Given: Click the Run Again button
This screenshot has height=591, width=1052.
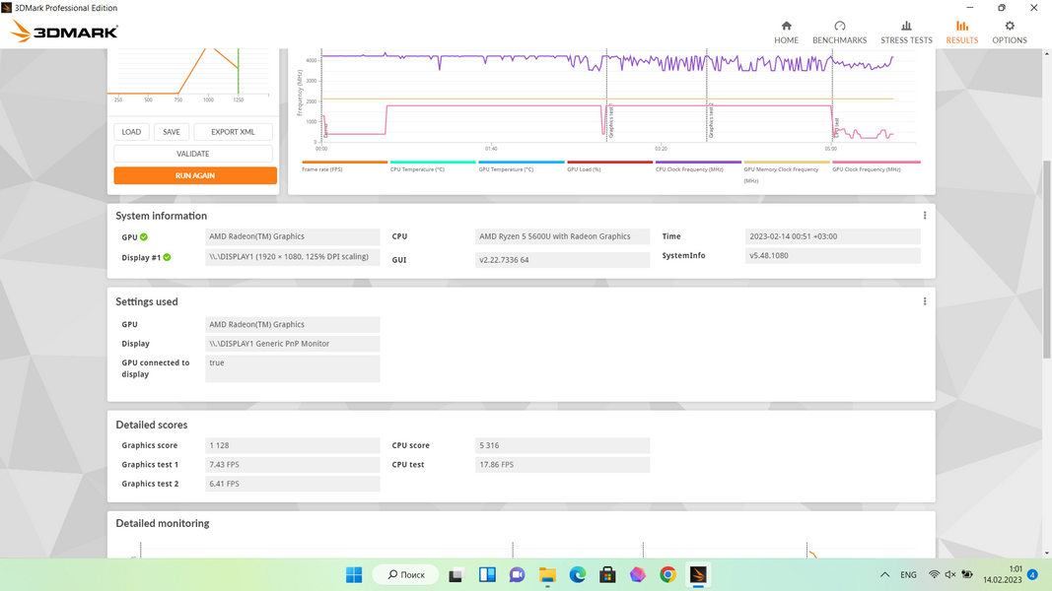Looking at the screenshot, I should [195, 175].
